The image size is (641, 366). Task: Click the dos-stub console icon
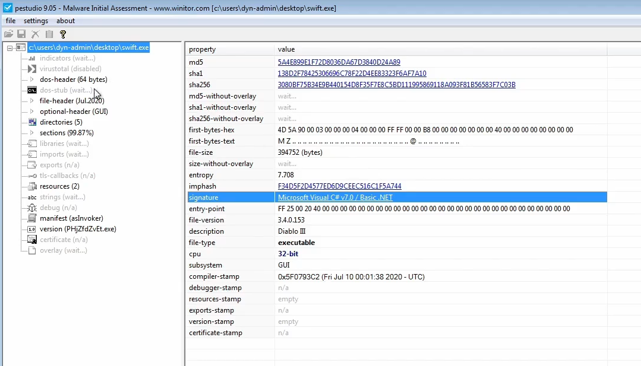pos(32,90)
